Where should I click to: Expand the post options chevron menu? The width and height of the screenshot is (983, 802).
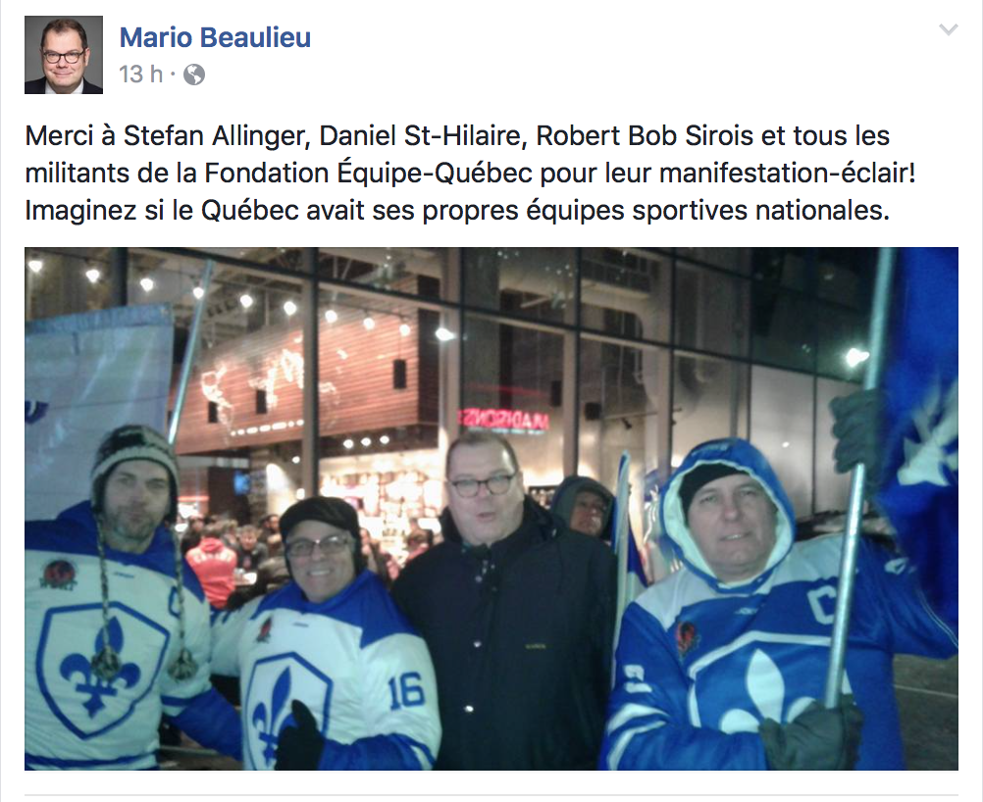(x=948, y=29)
